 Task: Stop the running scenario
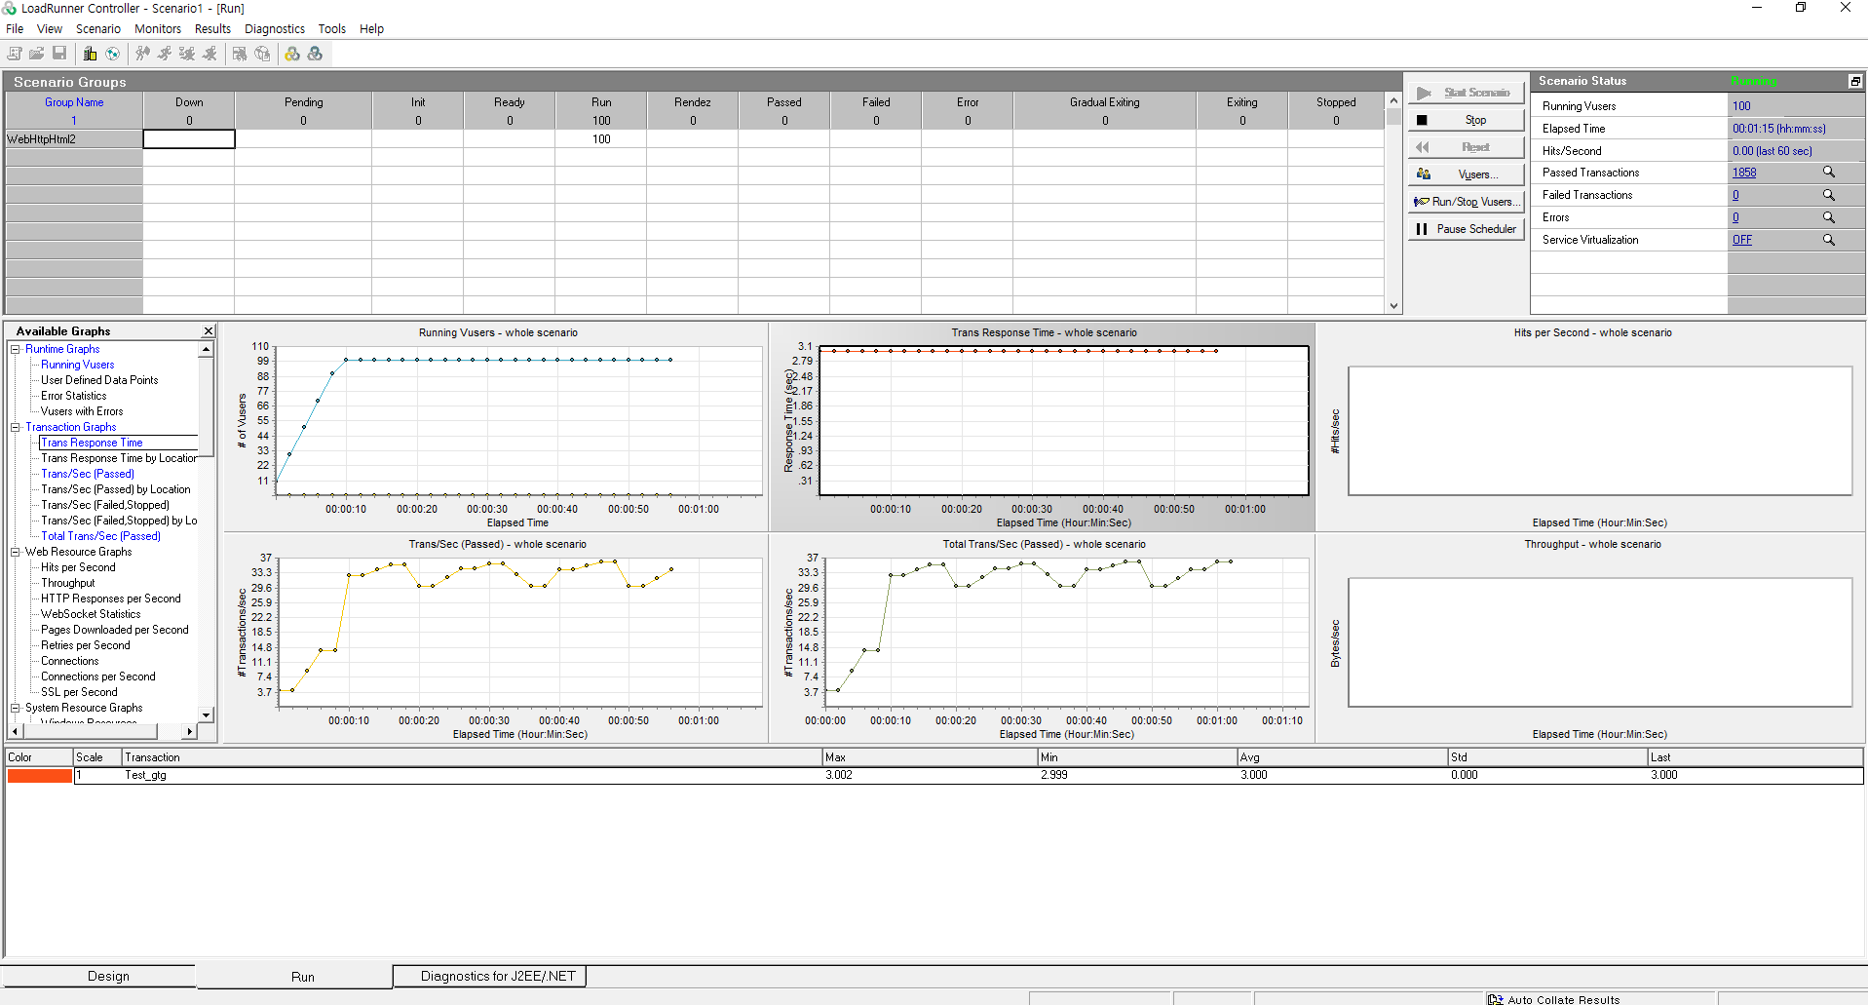click(x=1466, y=120)
